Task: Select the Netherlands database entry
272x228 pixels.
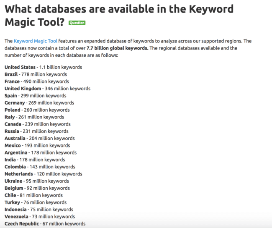Action: click(44, 174)
